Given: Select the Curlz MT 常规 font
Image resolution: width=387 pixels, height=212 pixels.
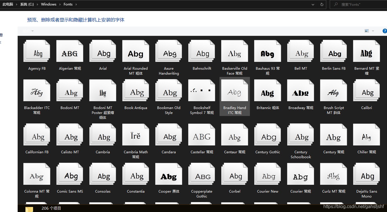Looking at the screenshot, I should point(333,174).
